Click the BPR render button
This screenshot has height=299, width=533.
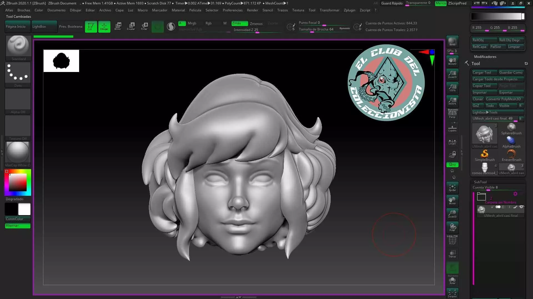(x=452, y=42)
